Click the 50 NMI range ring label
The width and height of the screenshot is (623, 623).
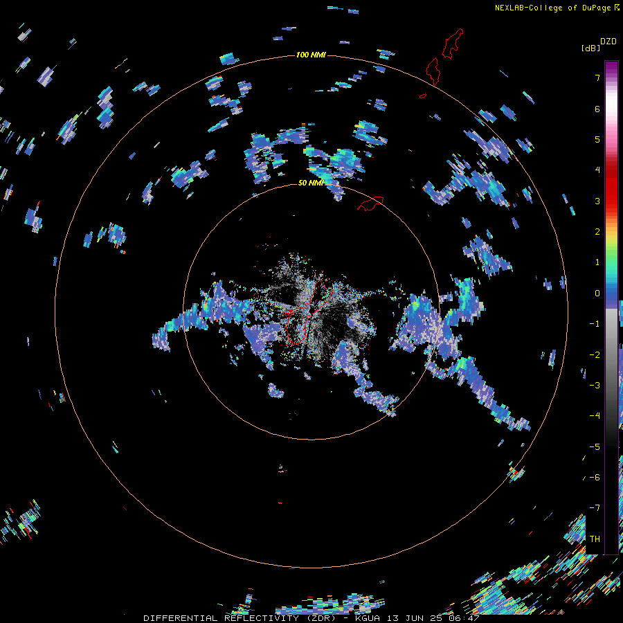click(311, 183)
